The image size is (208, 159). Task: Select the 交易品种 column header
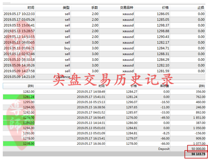coord(126,7)
